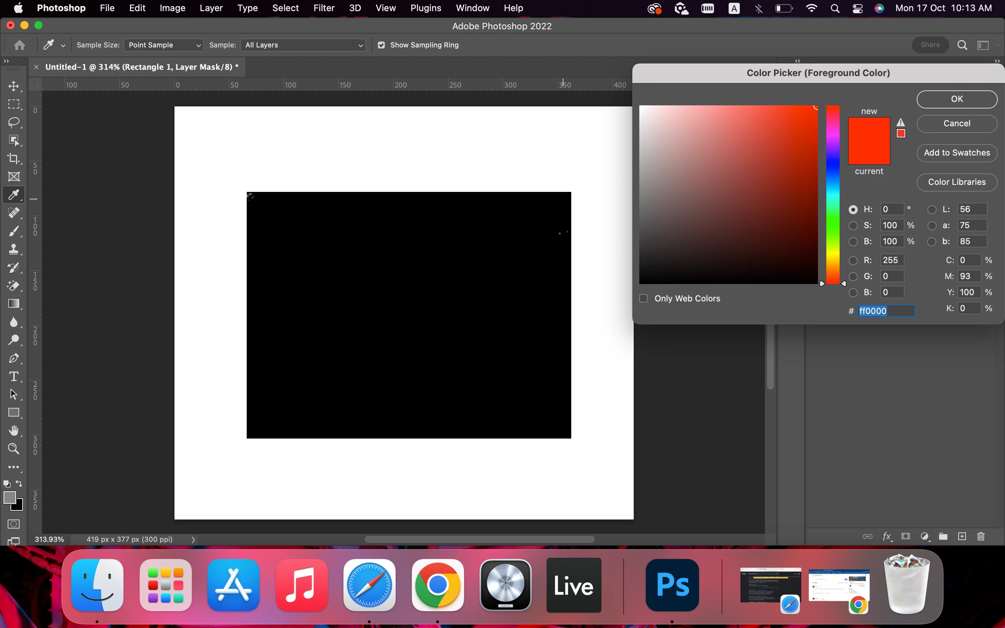Select the Move tool
This screenshot has height=628, width=1005.
pyautogui.click(x=14, y=87)
